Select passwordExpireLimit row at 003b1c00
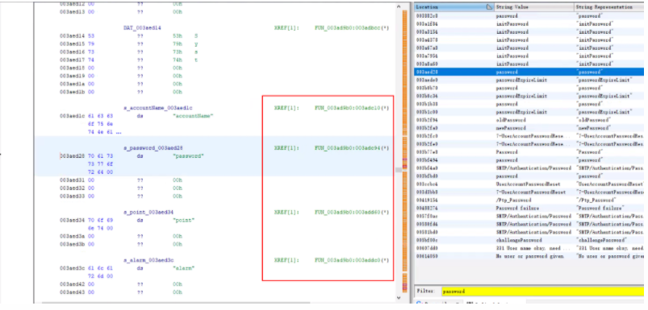This screenshot has width=648, height=310. 529,112
